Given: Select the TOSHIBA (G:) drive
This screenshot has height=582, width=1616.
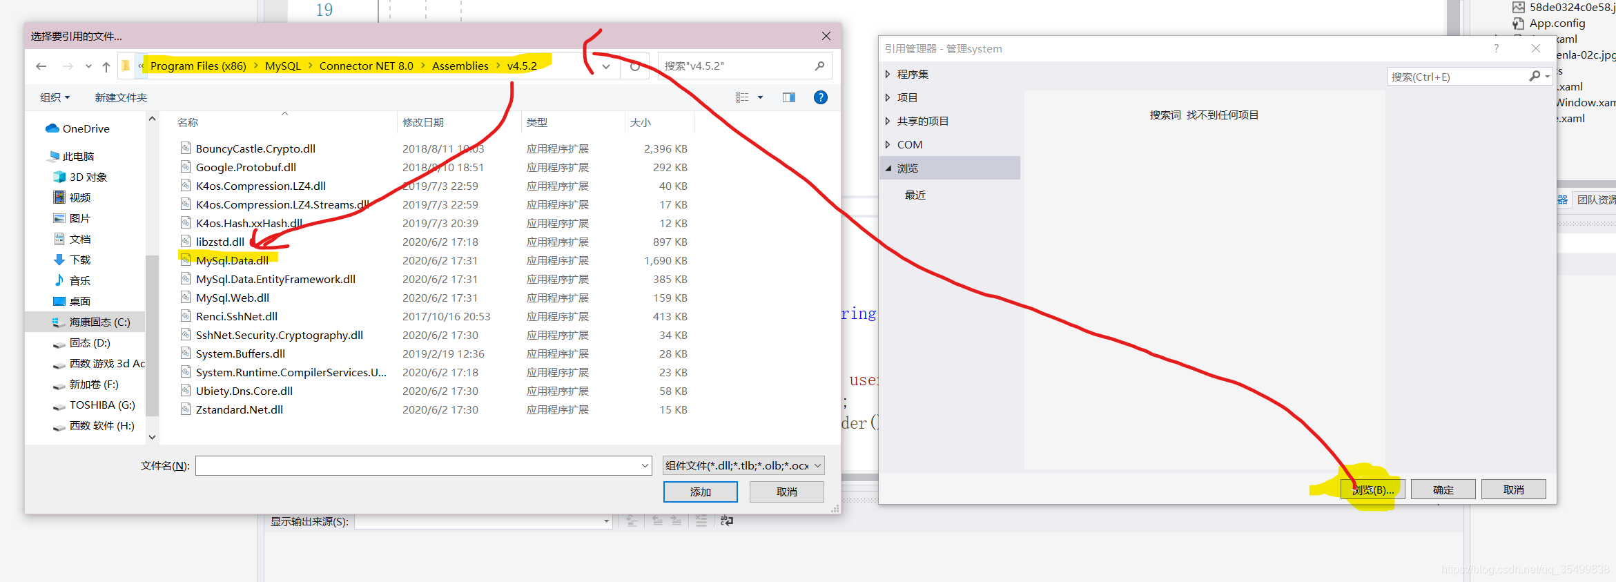Looking at the screenshot, I should [x=95, y=405].
